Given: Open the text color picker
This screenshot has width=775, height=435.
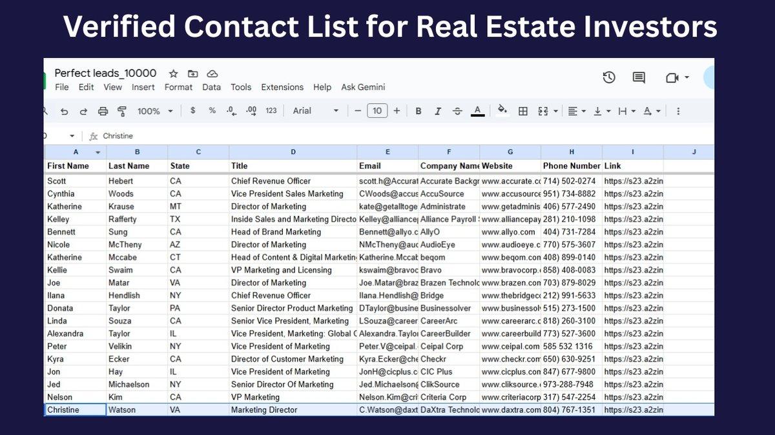Looking at the screenshot, I should [x=477, y=111].
